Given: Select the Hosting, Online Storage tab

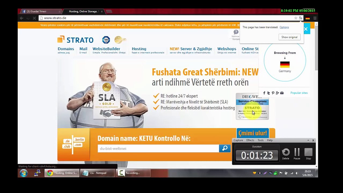Looking at the screenshot, I should pos(84,11).
